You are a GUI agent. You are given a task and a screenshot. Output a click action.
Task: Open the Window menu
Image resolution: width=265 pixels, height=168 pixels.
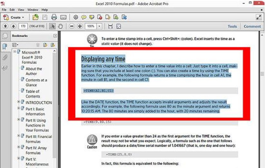coord(32,10)
